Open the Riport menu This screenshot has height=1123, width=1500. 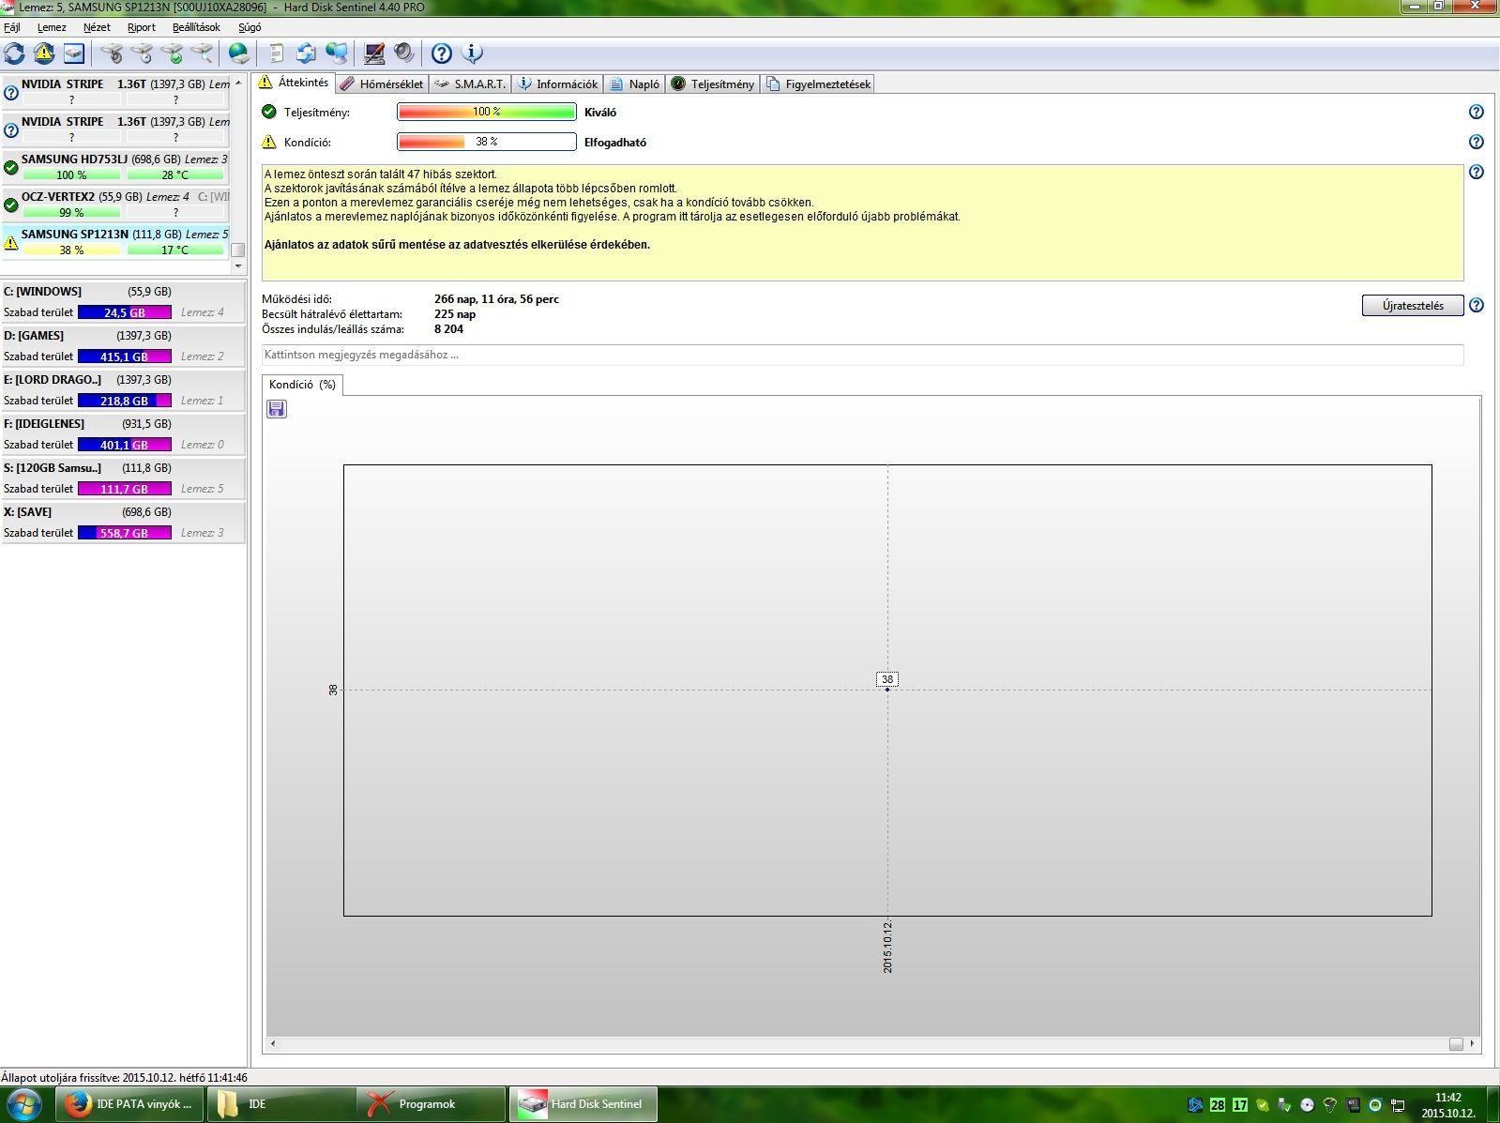click(x=142, y=27)
